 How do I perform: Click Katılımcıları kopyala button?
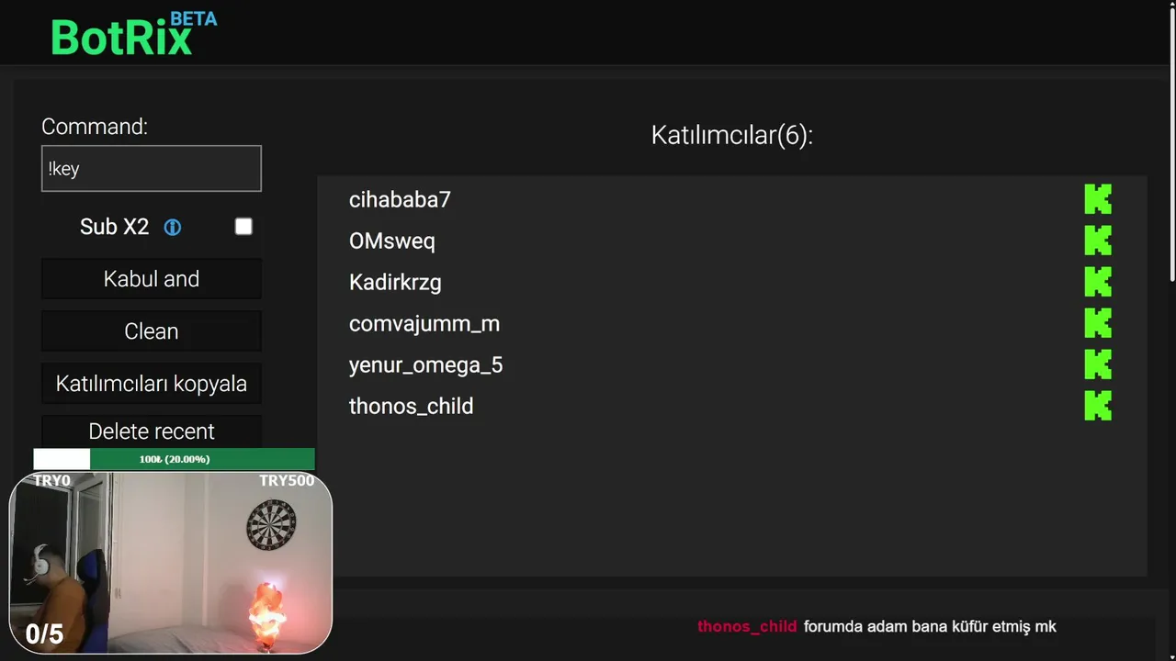(x=152, y=384)
